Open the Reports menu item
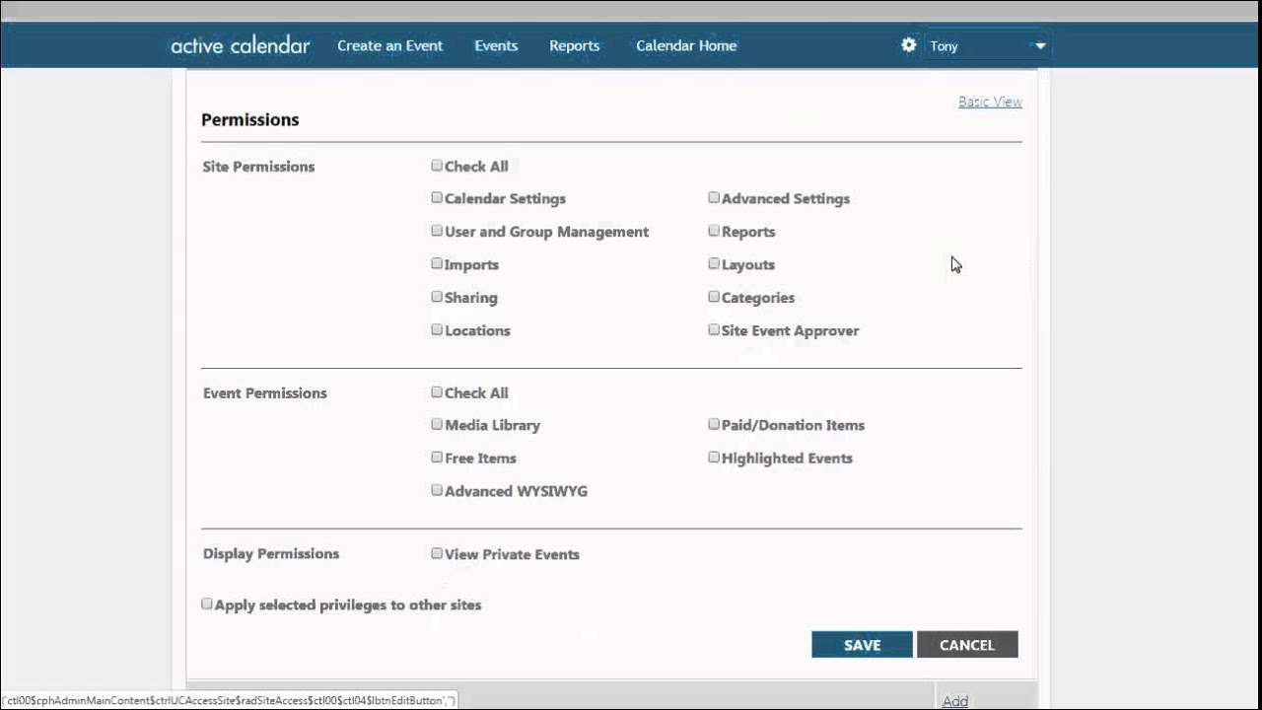 575,45
